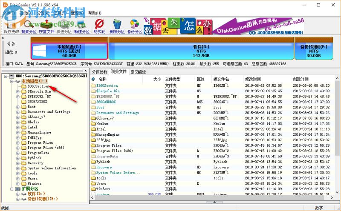This screenshot has height=211, width=341.
Task: Select Gbhome_v7 row in file list
Action: pyautogui.click(x=212, y=118)
